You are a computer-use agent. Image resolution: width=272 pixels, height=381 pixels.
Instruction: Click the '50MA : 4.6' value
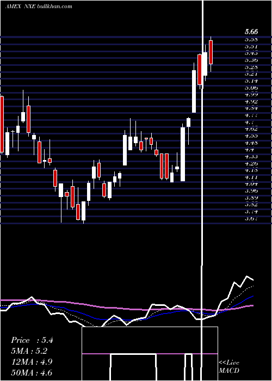click(32, 372)
